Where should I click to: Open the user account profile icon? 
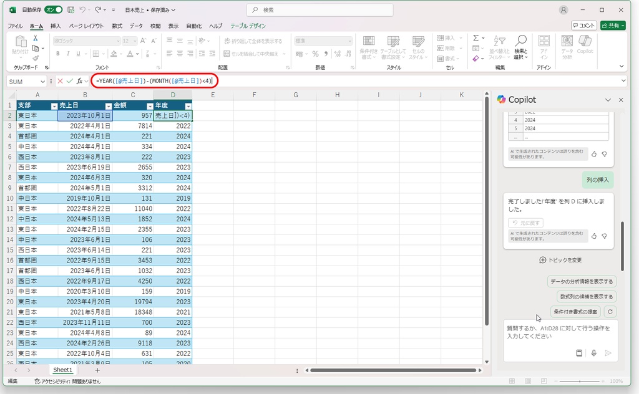[x=563, y=10]
